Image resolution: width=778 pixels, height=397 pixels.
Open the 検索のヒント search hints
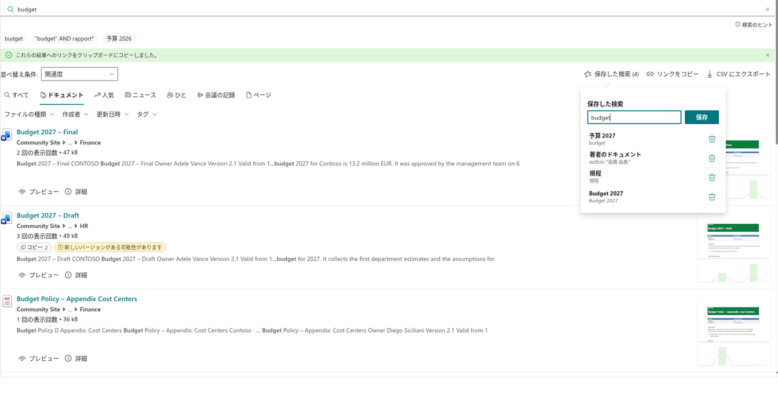pos(753,25)
